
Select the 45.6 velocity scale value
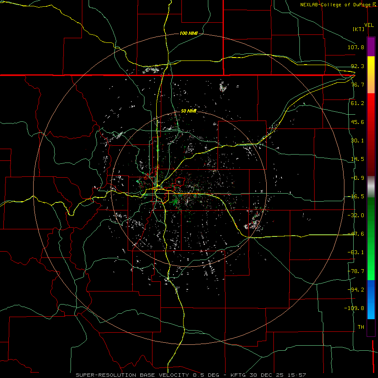point(357,122)
